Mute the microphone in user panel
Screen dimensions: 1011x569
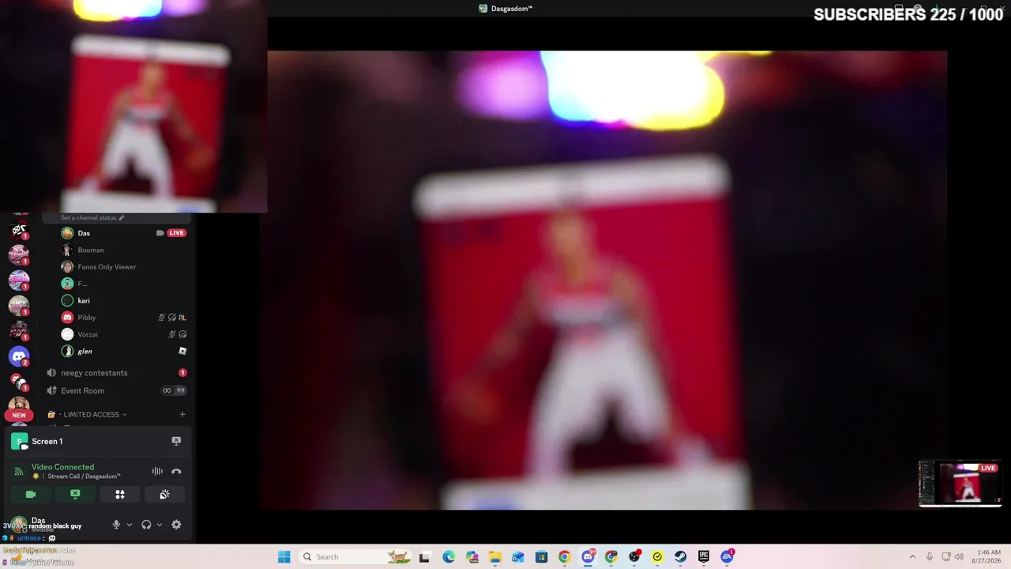pyautogui.click(x=116, y=525)
